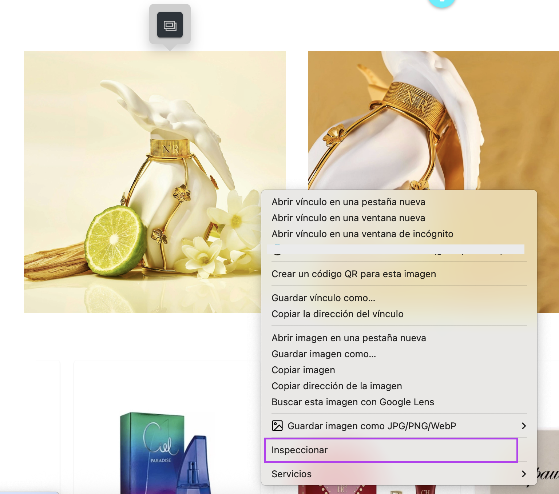Click Guardar vínculo como...
The height and width of the screenshot is (494, 559).
pos(323,298)
